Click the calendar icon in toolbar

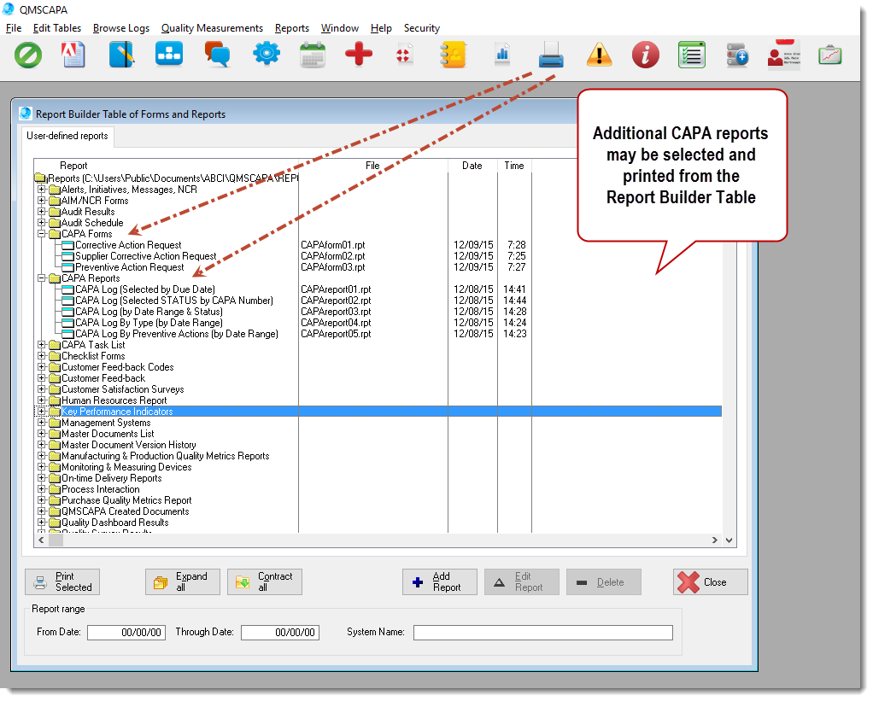312,55
